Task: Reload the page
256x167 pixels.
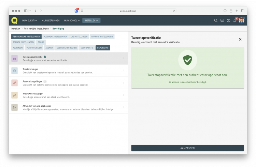Action: [x=174, y=11]
